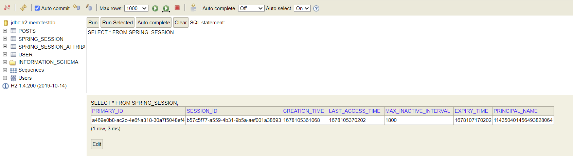This screenshot has width=573, height=156.
Task: Expand the SPRING_SESSION table node
Action: tap(5, 39)
